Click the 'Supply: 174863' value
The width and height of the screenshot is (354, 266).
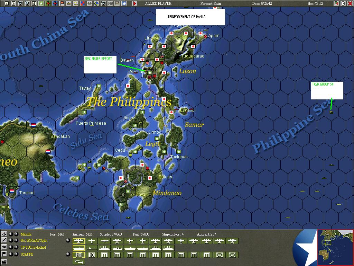(111, 234)
